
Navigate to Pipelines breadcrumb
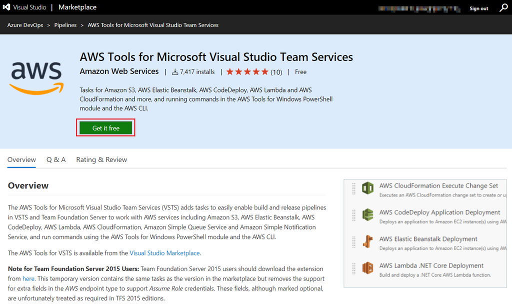coord(65,25)
